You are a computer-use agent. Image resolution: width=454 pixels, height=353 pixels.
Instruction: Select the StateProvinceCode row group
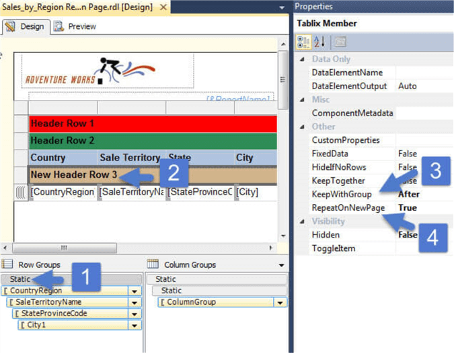[x=71, y=314]
